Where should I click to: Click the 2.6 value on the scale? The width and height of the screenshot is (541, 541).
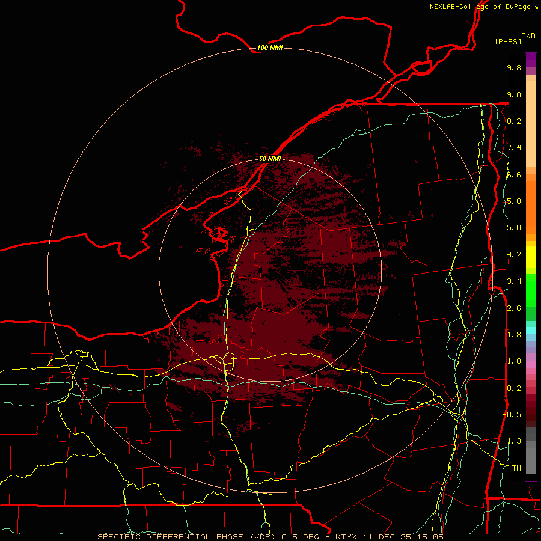(x=514, y=308)
